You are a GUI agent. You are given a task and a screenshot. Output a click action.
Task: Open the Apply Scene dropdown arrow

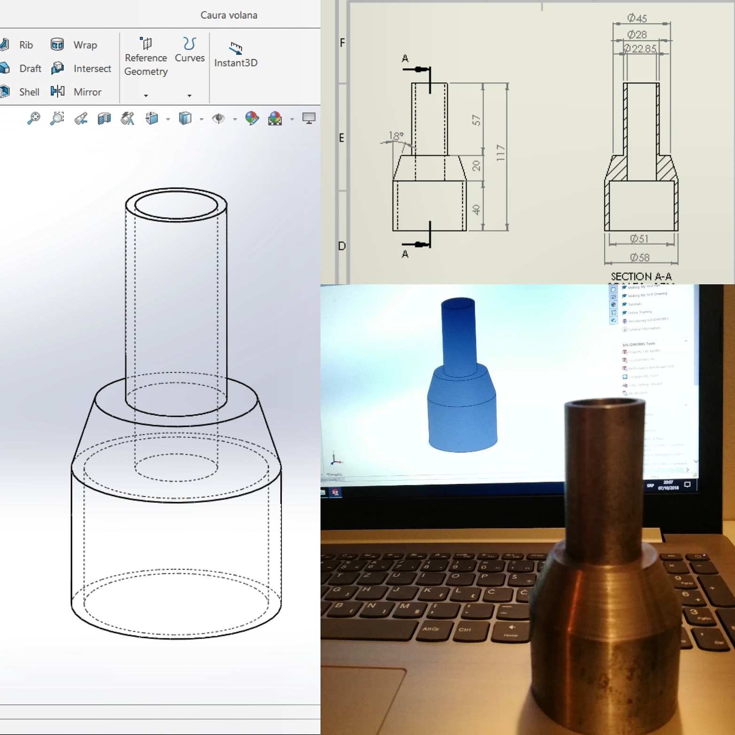[x=292, y=119]
